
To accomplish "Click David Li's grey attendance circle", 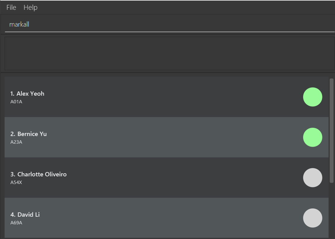I will pyautogui.click(x=313, y=218).
